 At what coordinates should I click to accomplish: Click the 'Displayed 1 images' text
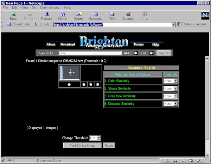tap(42, 128)
